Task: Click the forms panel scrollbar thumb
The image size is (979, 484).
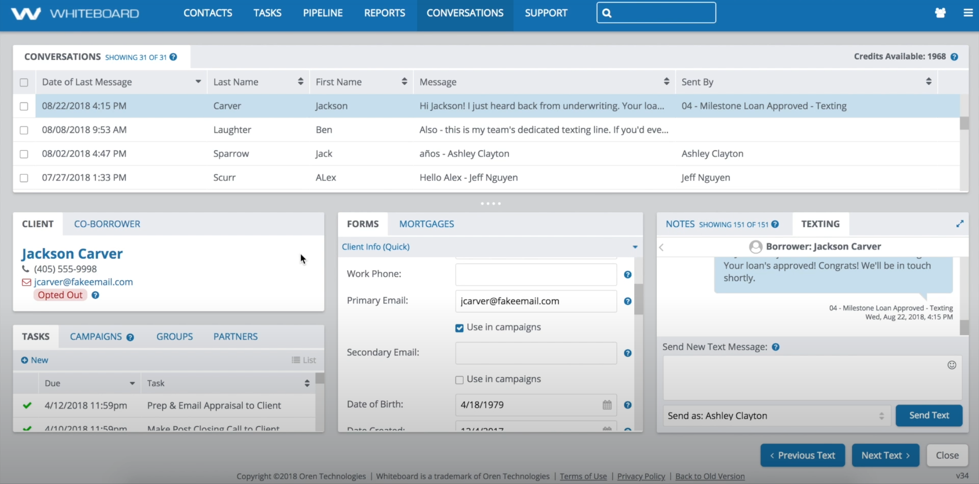Action: tap(638, 299)
